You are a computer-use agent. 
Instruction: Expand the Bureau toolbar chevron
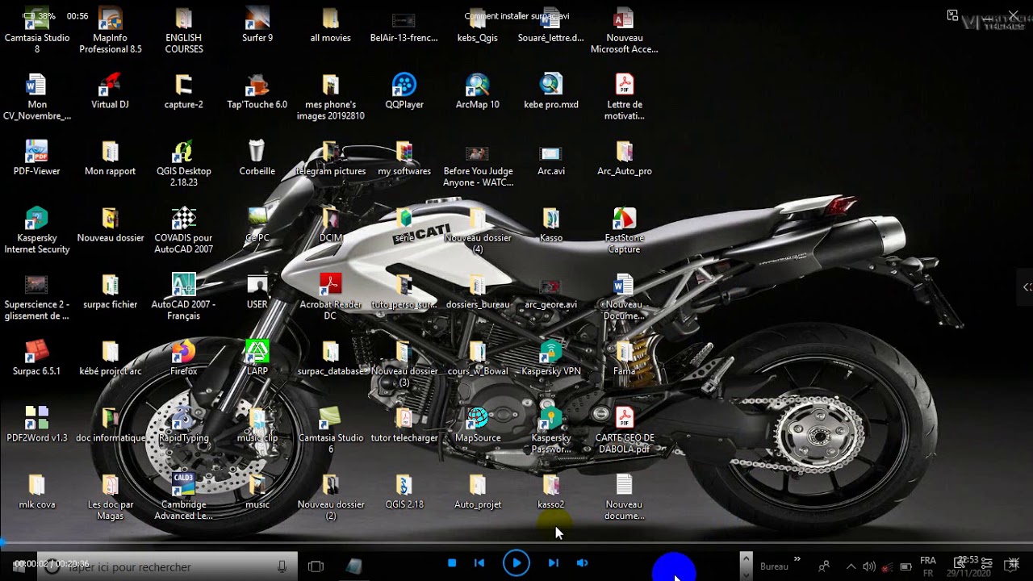(797, 559)
